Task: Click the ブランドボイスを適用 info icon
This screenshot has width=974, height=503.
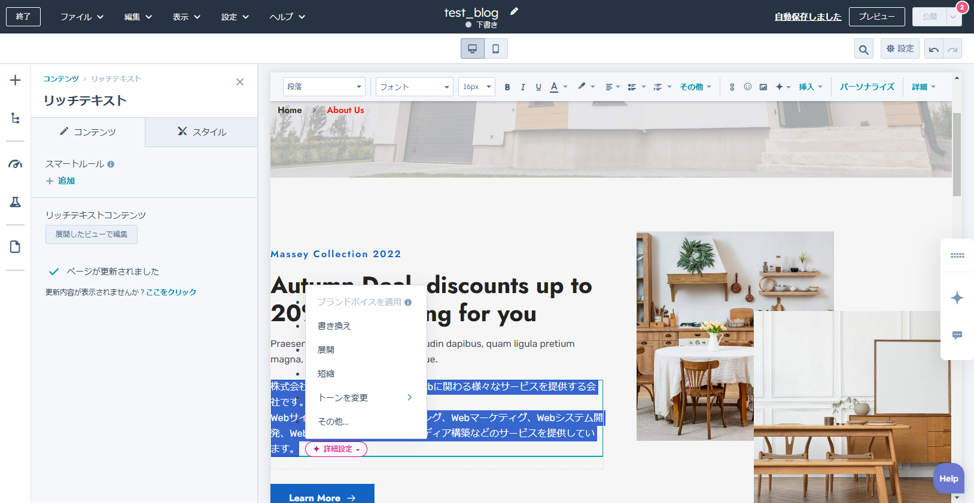Action: tap(408, 303)
